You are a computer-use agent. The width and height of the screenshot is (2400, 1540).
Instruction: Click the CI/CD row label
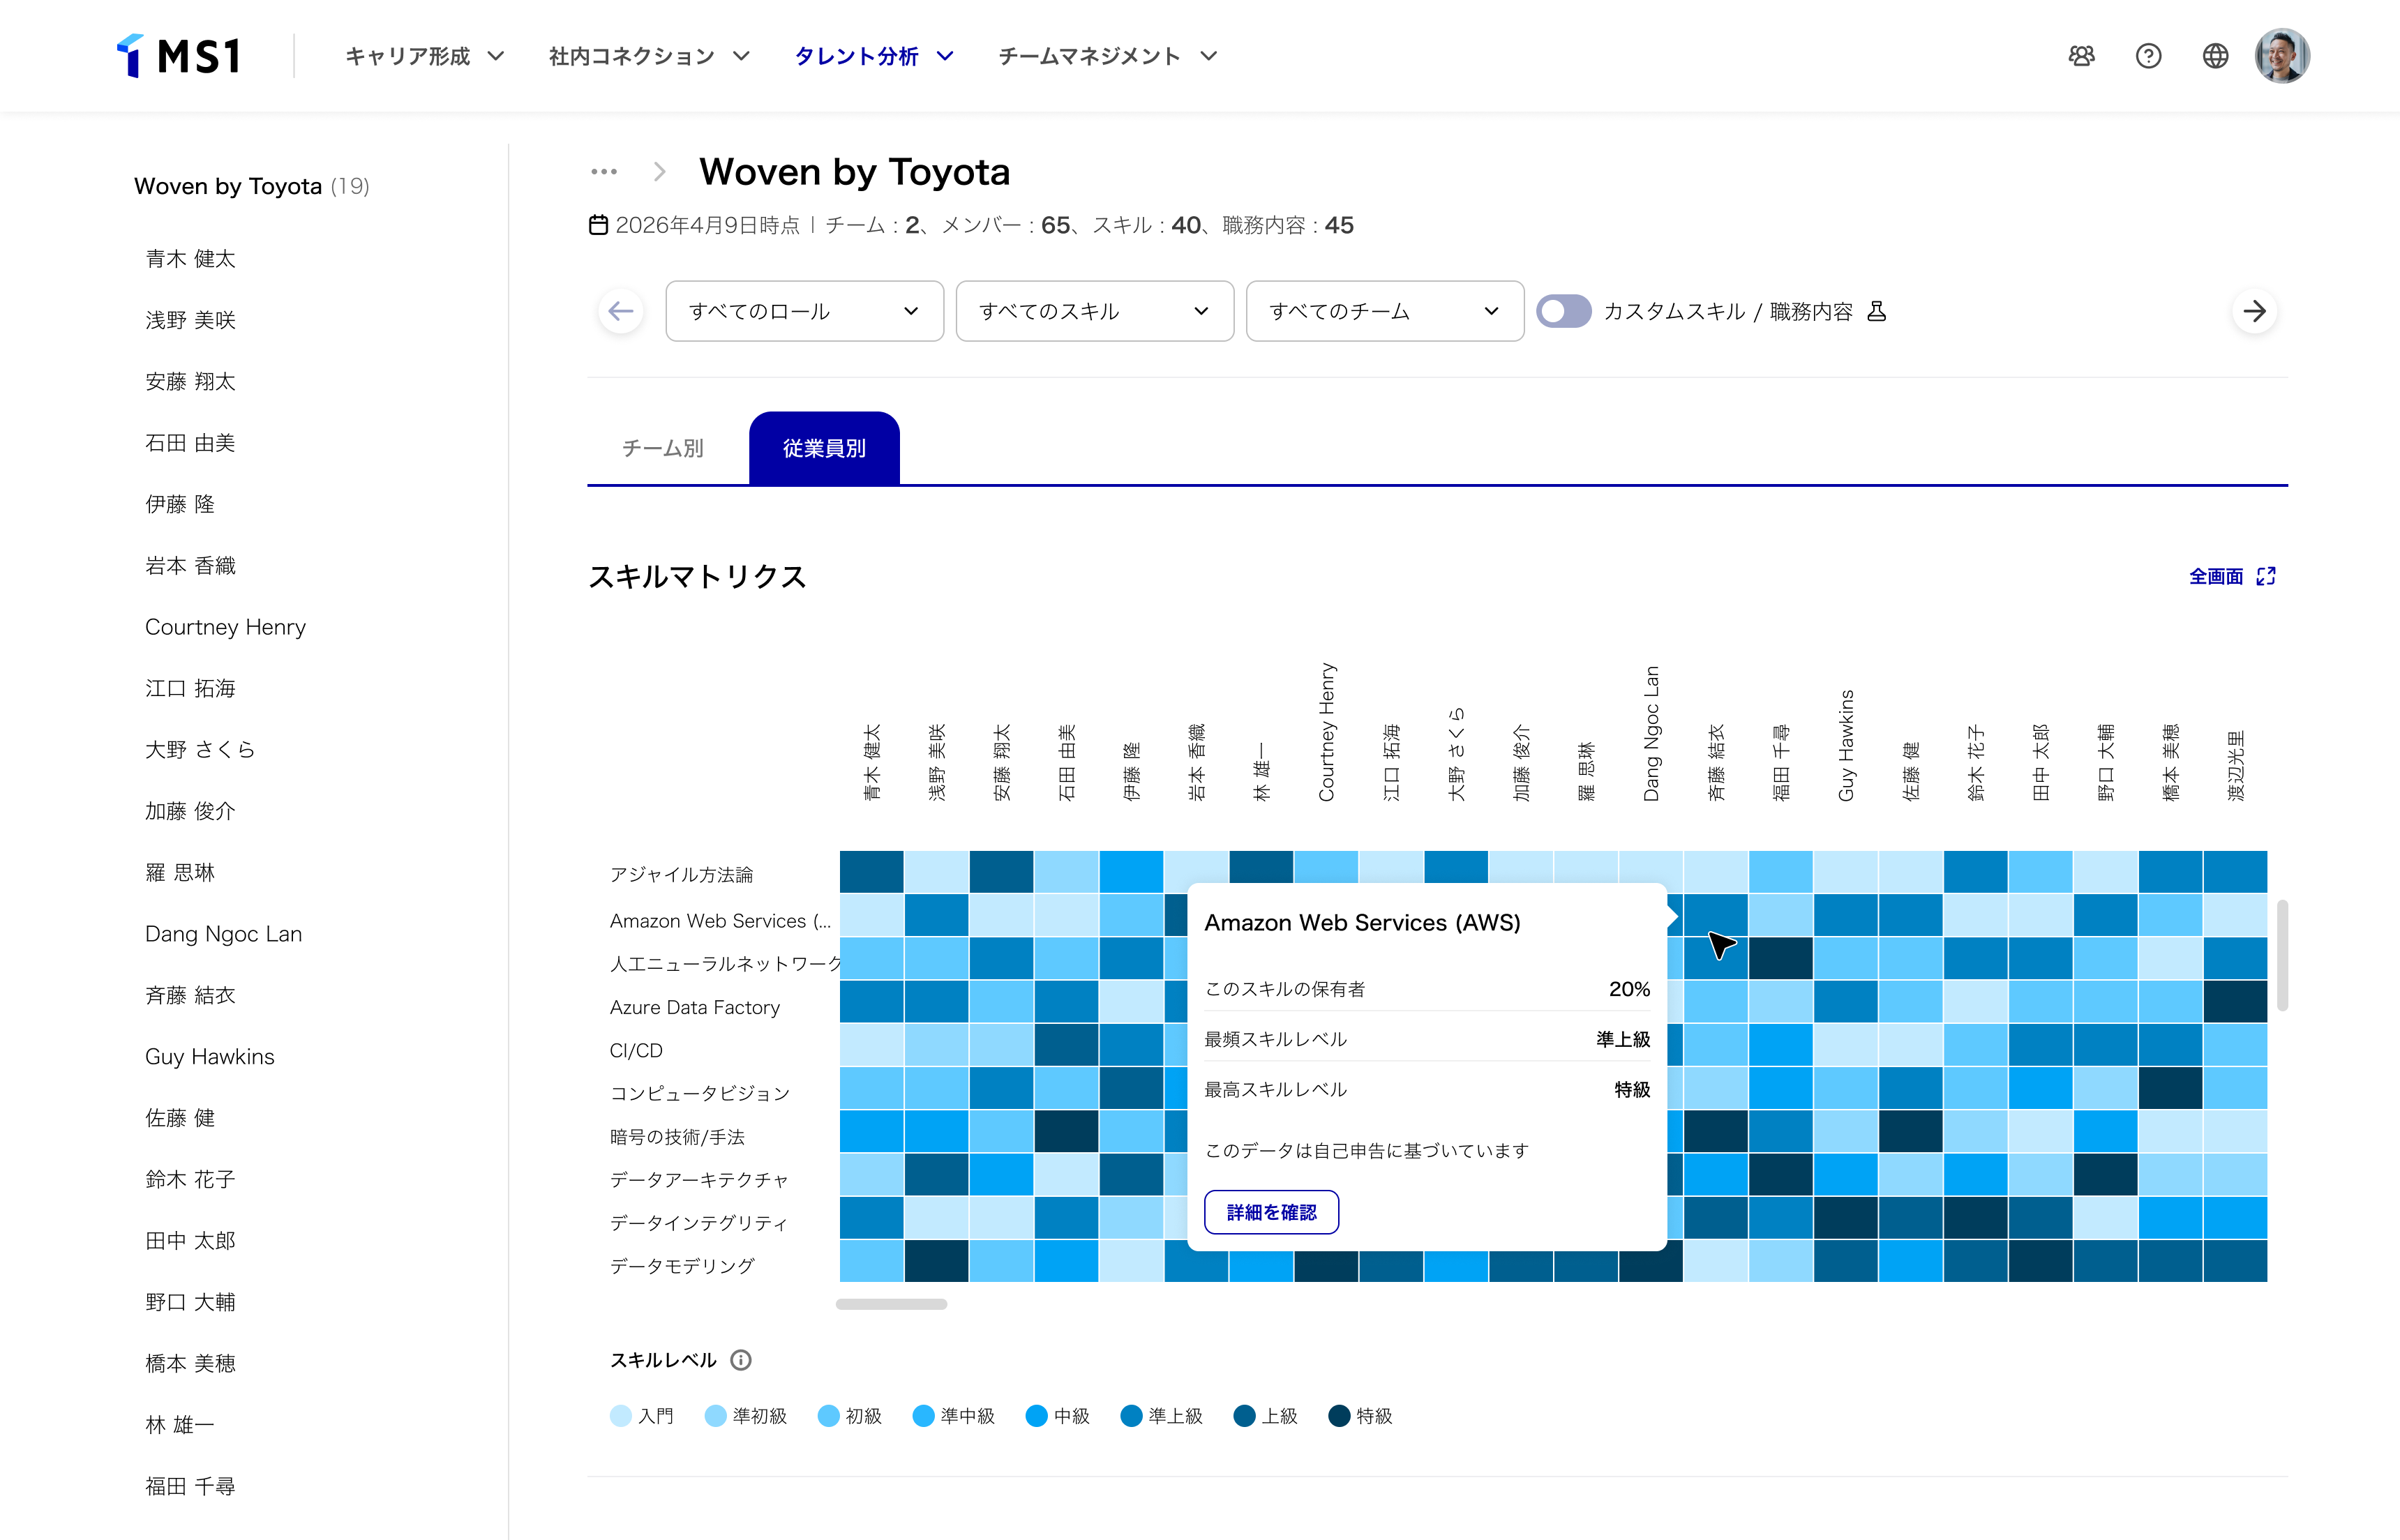[636, 1050]
